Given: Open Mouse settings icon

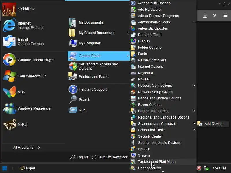Looking at the screenshot, I should (x=133, y=79).
